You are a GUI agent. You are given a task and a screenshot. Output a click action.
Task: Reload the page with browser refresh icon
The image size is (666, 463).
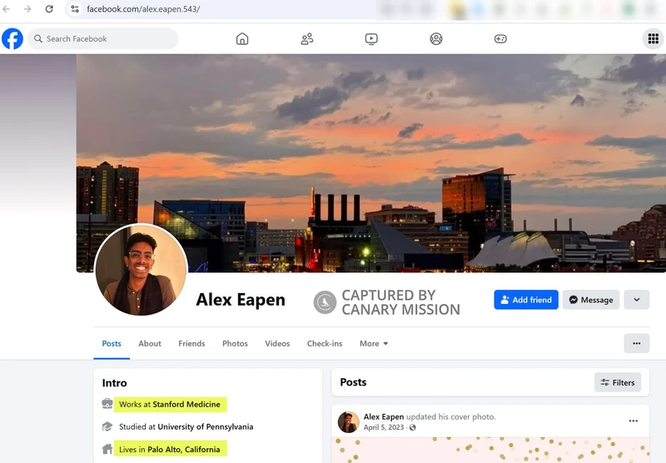(49, 9)
